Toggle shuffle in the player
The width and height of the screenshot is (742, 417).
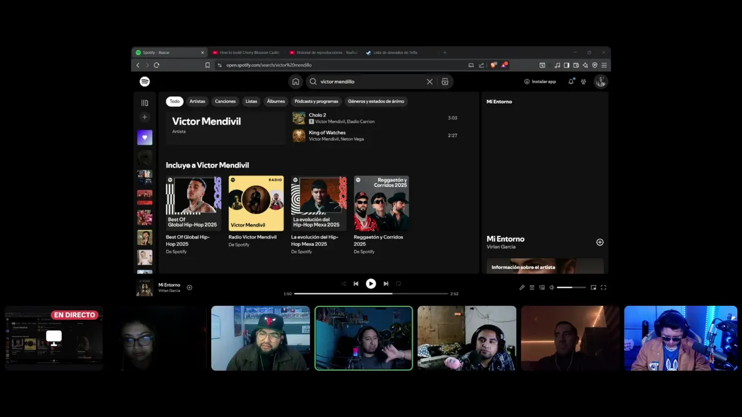pos(343,284)
